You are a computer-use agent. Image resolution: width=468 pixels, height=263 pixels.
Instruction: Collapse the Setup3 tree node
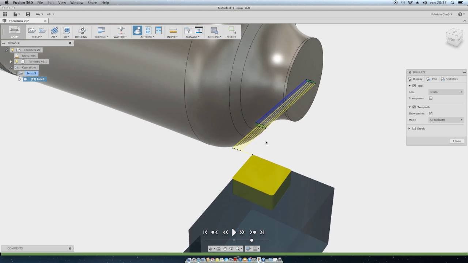[x=15, y=73]
